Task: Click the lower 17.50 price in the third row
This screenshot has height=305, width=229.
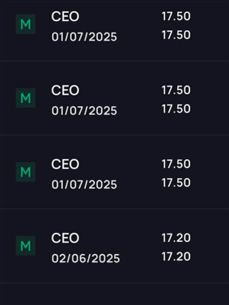Action: click(x=176, y=183)
